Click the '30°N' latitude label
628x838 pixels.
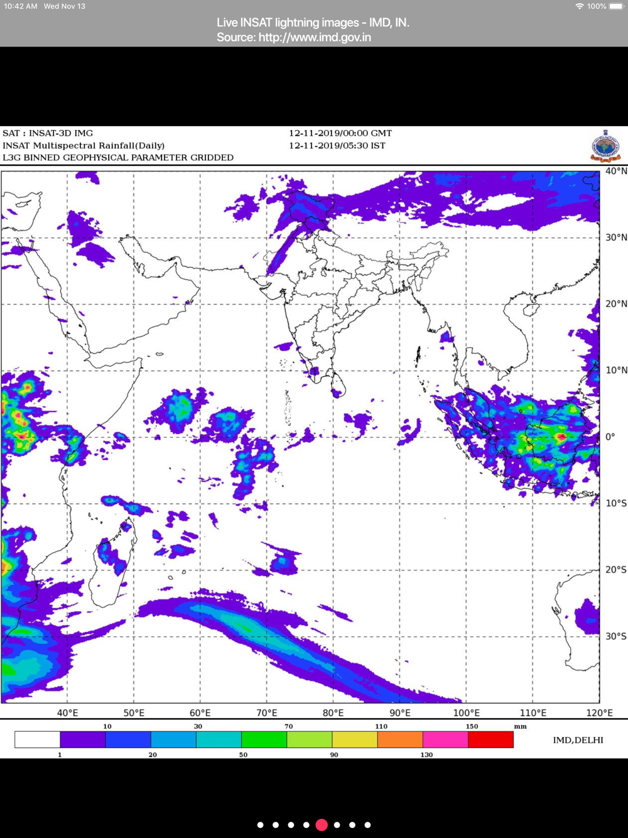coord(616,237)
